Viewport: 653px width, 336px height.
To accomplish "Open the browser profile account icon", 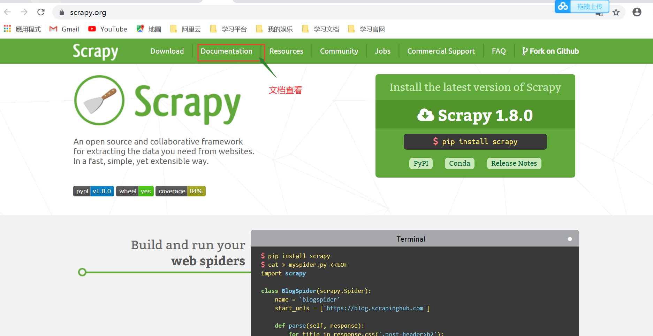I will (x=637, y=12).
